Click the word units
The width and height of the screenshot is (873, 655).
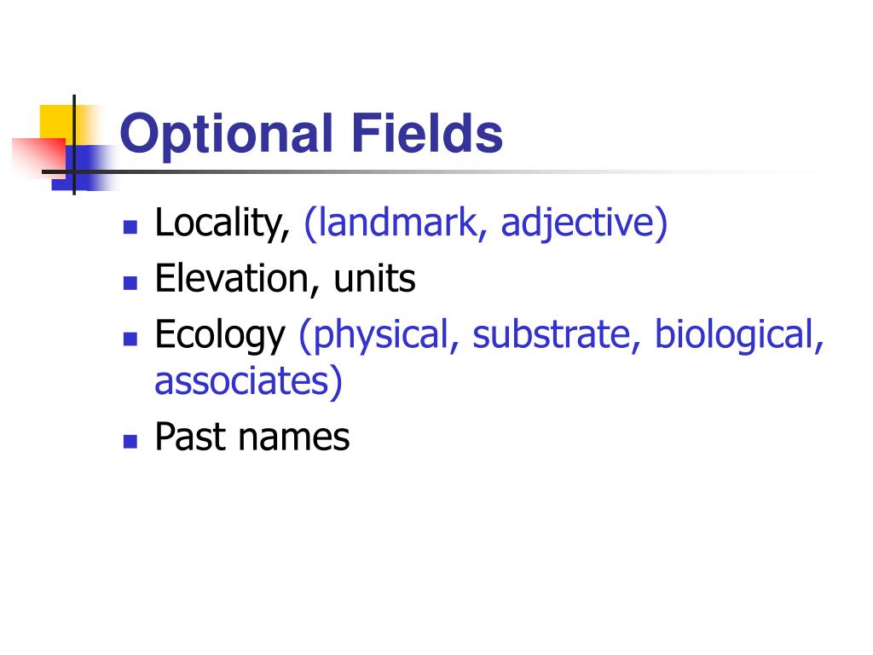pyautogui.click(x=374, y=279)
